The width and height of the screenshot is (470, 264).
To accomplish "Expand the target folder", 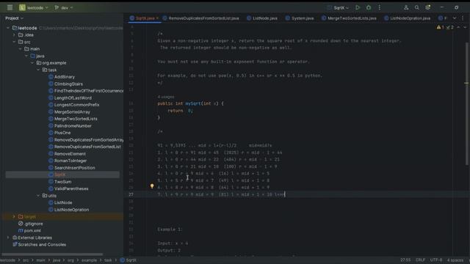I will (x=14, y=216).
